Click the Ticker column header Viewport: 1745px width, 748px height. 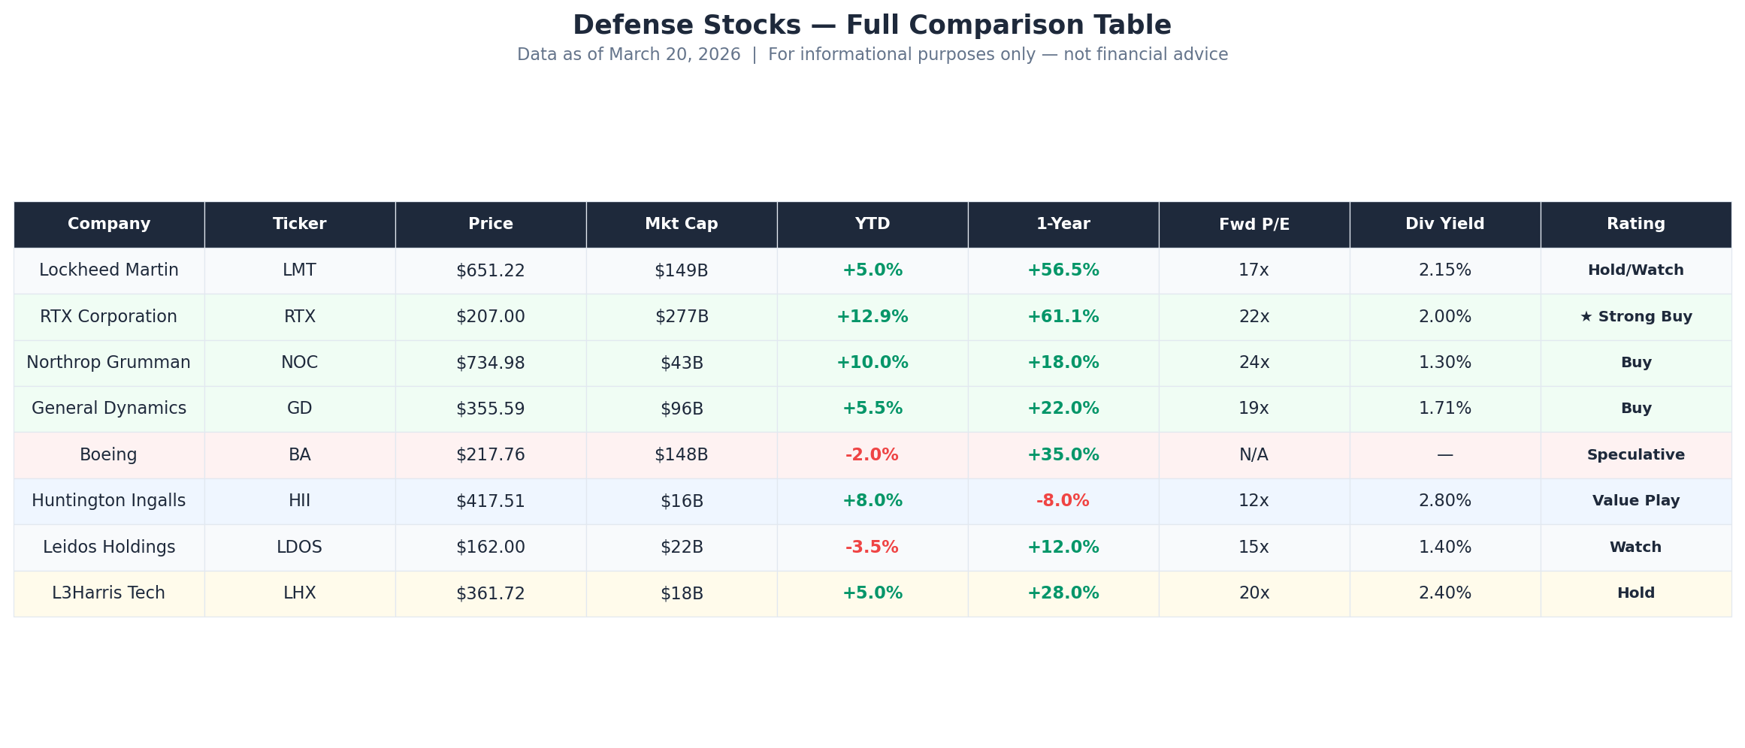tap(299, 224)
